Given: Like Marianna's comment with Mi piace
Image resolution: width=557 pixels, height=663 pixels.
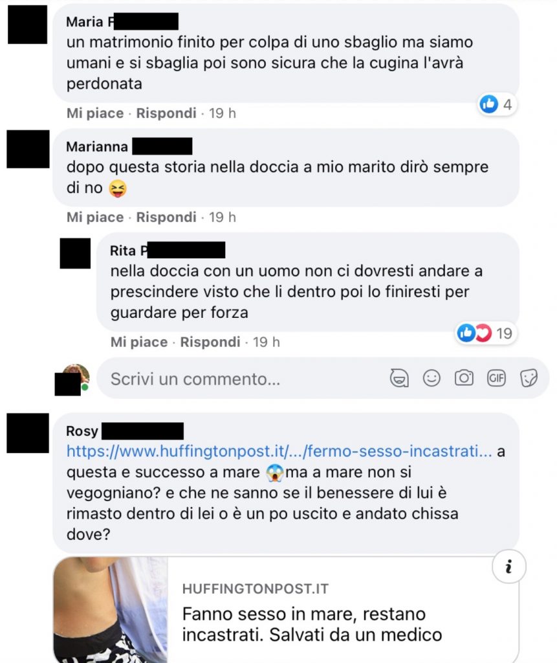Looking at the screenshot, I should point(95,218).
